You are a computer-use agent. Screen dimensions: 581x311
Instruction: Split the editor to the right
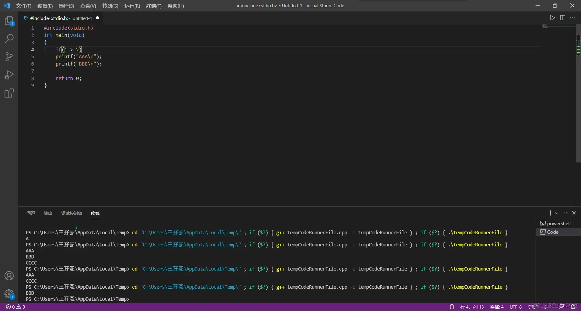563,18
